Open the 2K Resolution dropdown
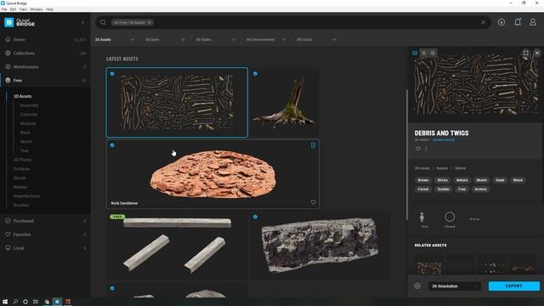 (x=455, y=286)
